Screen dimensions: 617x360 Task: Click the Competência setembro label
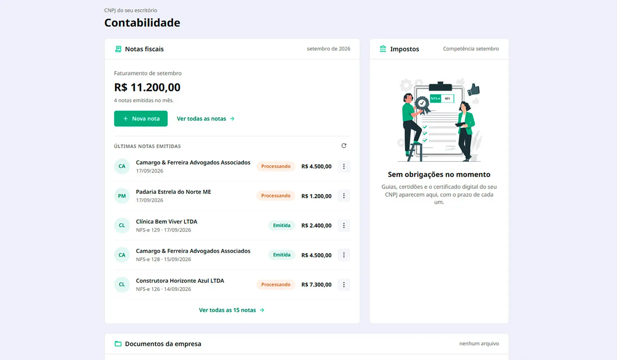pyautogui.click(x=471, y=49)
